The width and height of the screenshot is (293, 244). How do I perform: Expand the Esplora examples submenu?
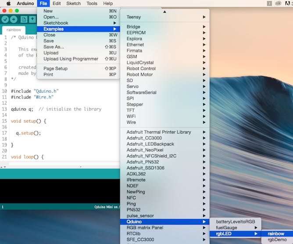pyautogui.click(x=165, y=39)
